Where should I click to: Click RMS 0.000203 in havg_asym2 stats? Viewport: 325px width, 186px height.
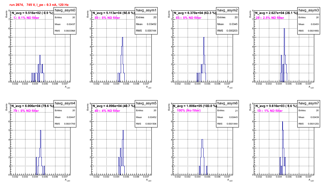point(227,31)
